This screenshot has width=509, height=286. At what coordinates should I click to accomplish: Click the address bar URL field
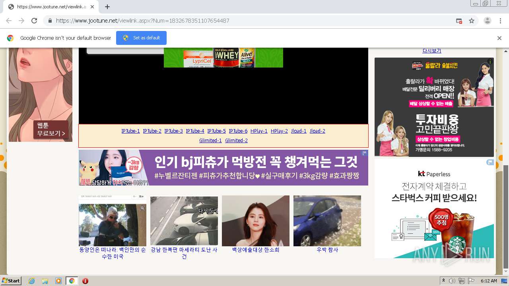pyautogui.click(x=254, y=21)
